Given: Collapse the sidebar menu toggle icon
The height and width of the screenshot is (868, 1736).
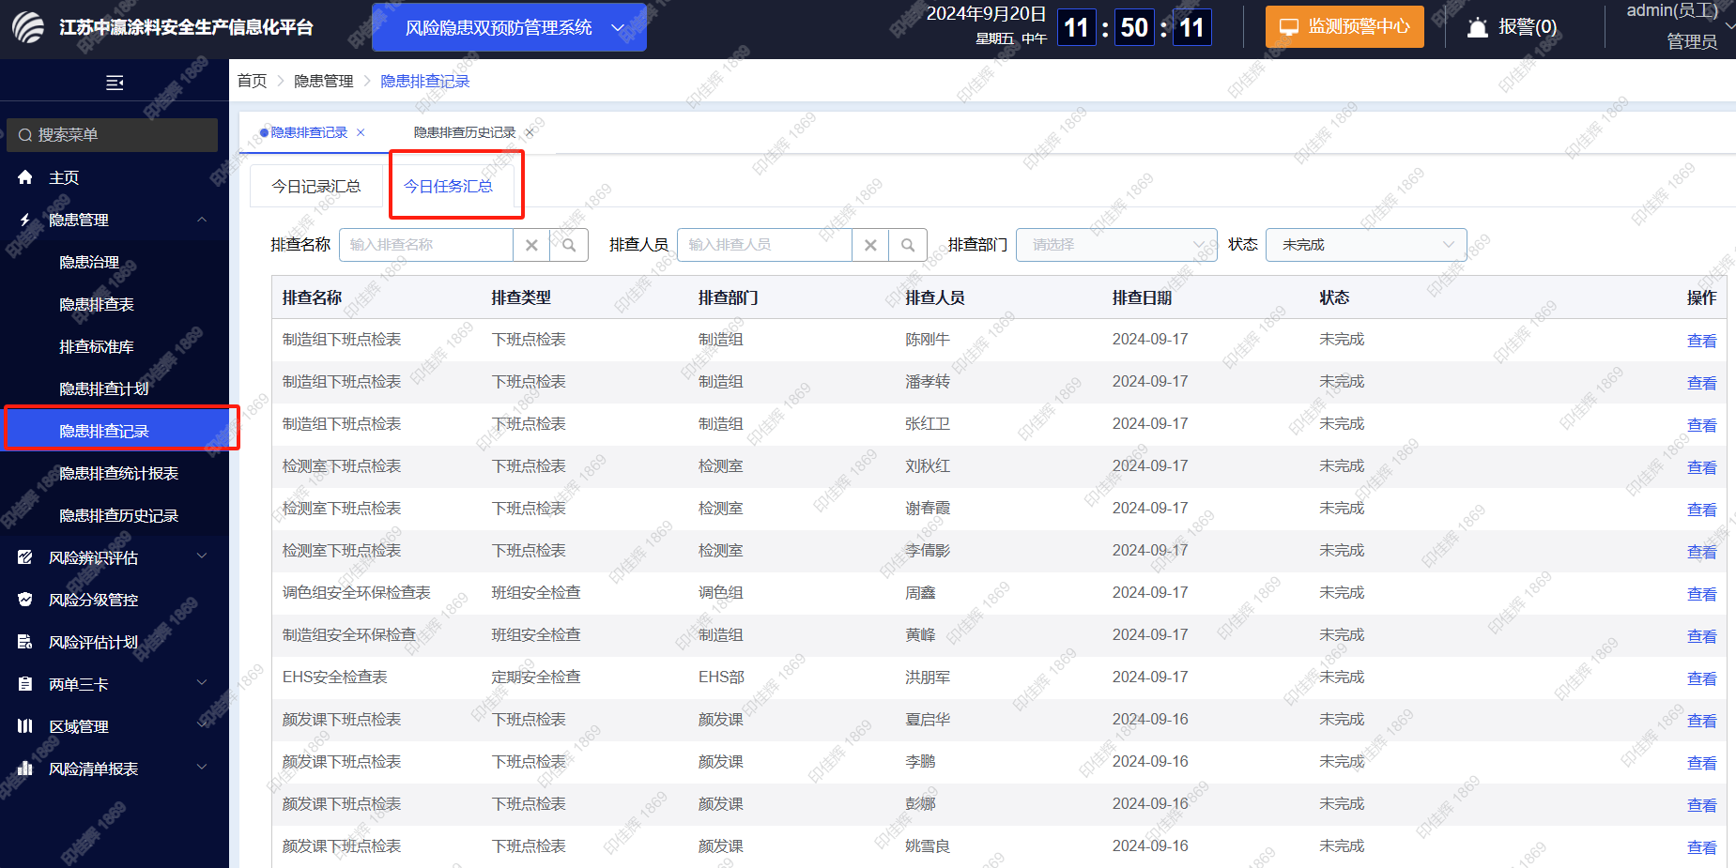Looking at the screenshot, I should 115,83.
